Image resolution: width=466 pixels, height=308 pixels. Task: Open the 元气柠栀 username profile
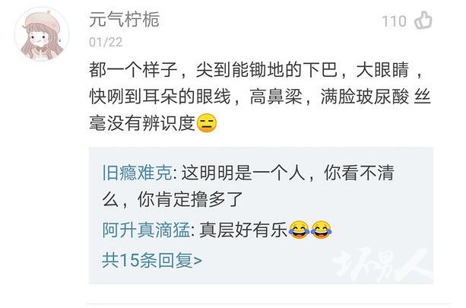[125, 20]
